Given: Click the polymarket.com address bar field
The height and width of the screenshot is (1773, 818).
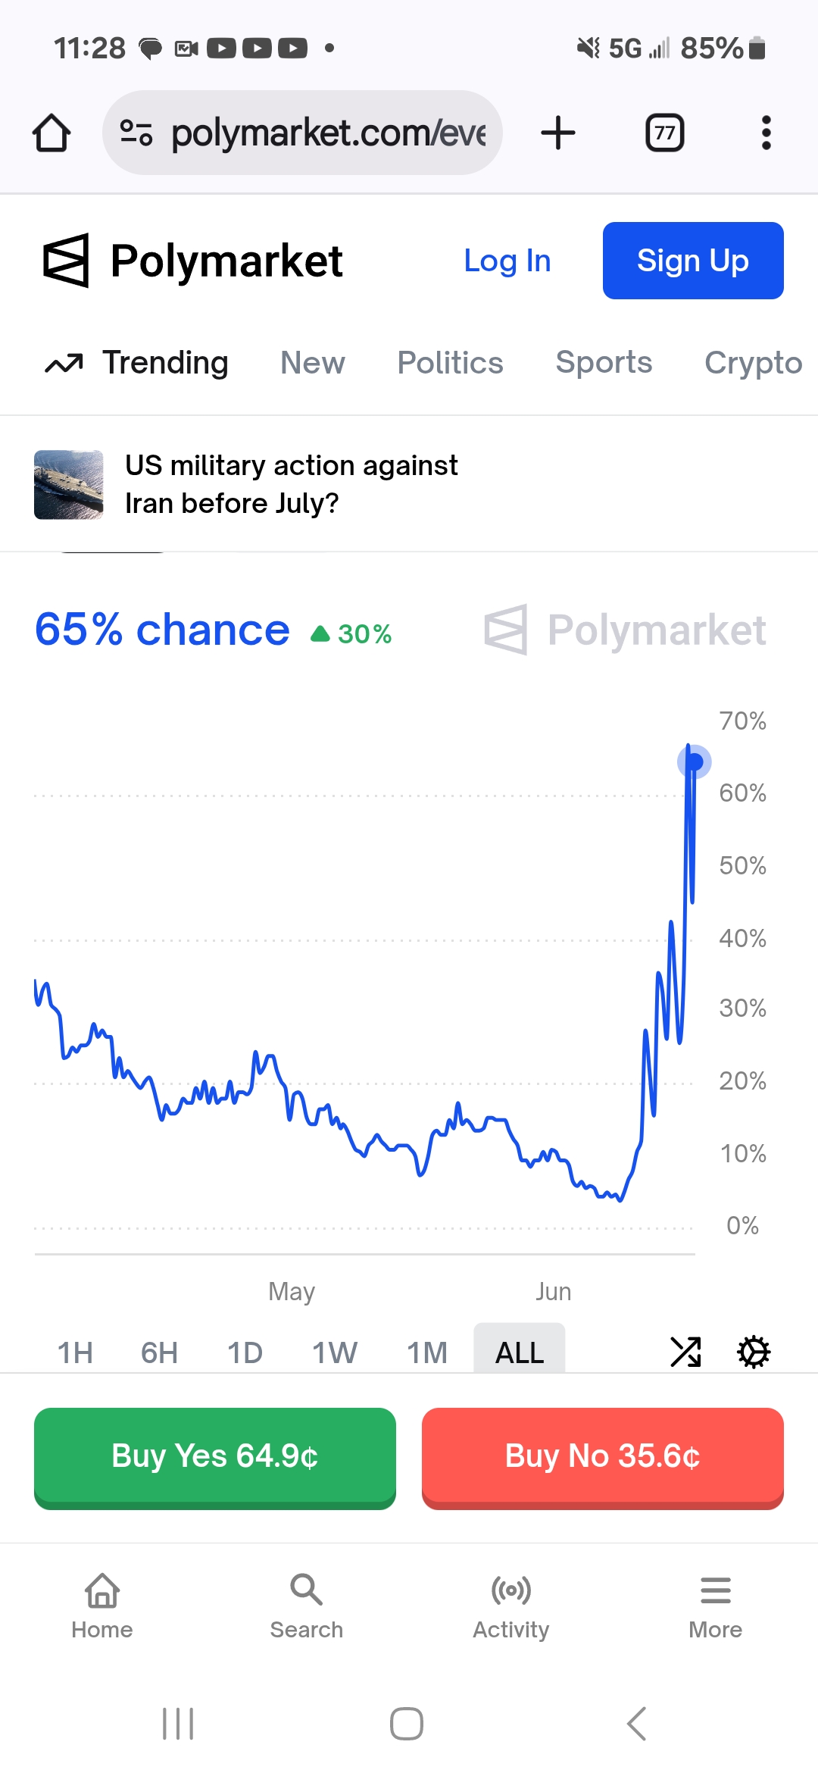Looking at the screenshot, I should tap(302, 133).
